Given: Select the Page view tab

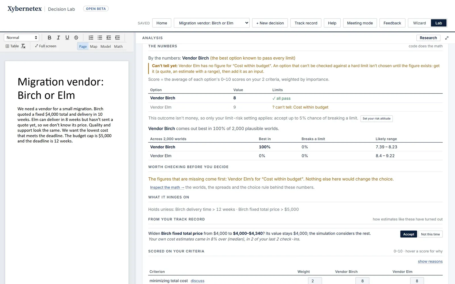Looking at the screenshot, I should click(83, 46).
